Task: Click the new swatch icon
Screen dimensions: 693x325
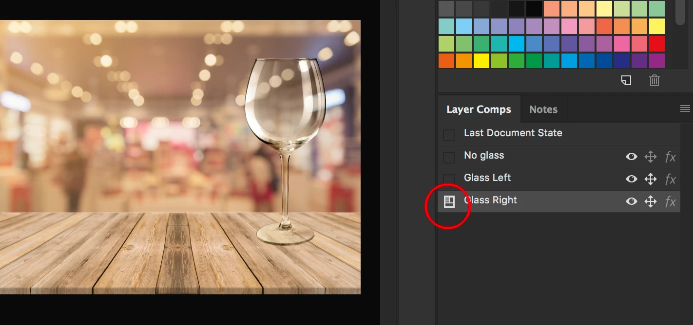Action: pos(626,80)
